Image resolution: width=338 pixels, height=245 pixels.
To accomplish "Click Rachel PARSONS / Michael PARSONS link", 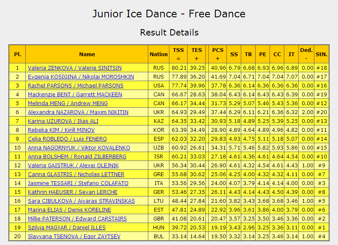I will (76, 86).
